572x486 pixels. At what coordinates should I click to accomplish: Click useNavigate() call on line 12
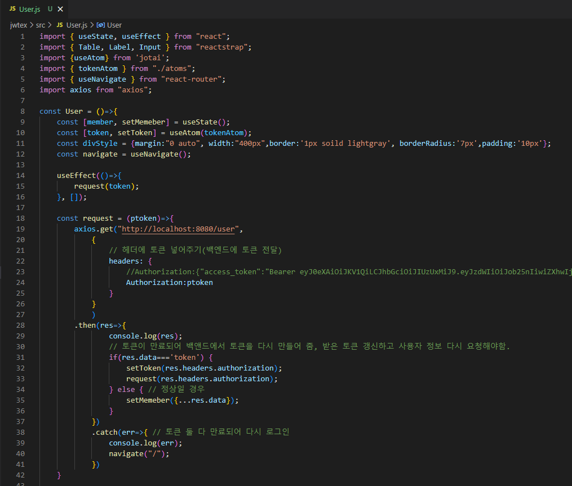(x=159, y=154)
